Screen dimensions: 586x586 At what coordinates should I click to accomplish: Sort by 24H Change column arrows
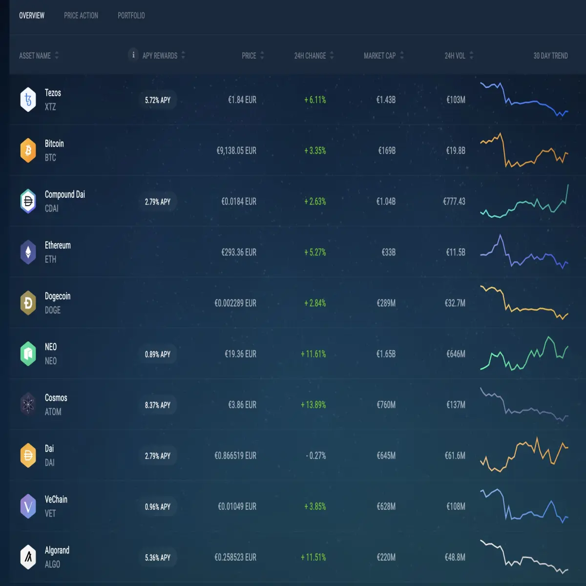click(x=332, y=55)
